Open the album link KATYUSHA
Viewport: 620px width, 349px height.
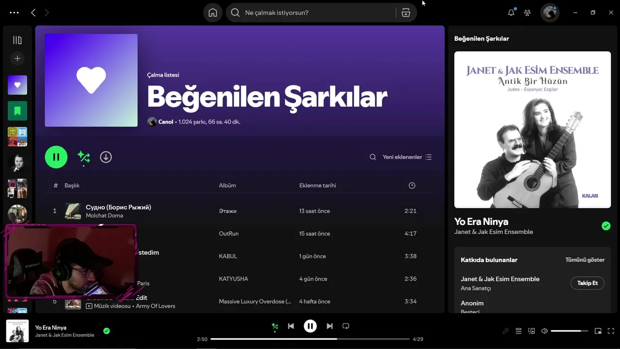(233, 279)
